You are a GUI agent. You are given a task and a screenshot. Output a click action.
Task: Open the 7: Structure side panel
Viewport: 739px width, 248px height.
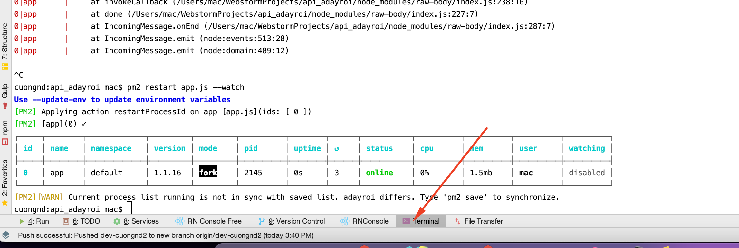pyautogui.click(x=5, y=46)
